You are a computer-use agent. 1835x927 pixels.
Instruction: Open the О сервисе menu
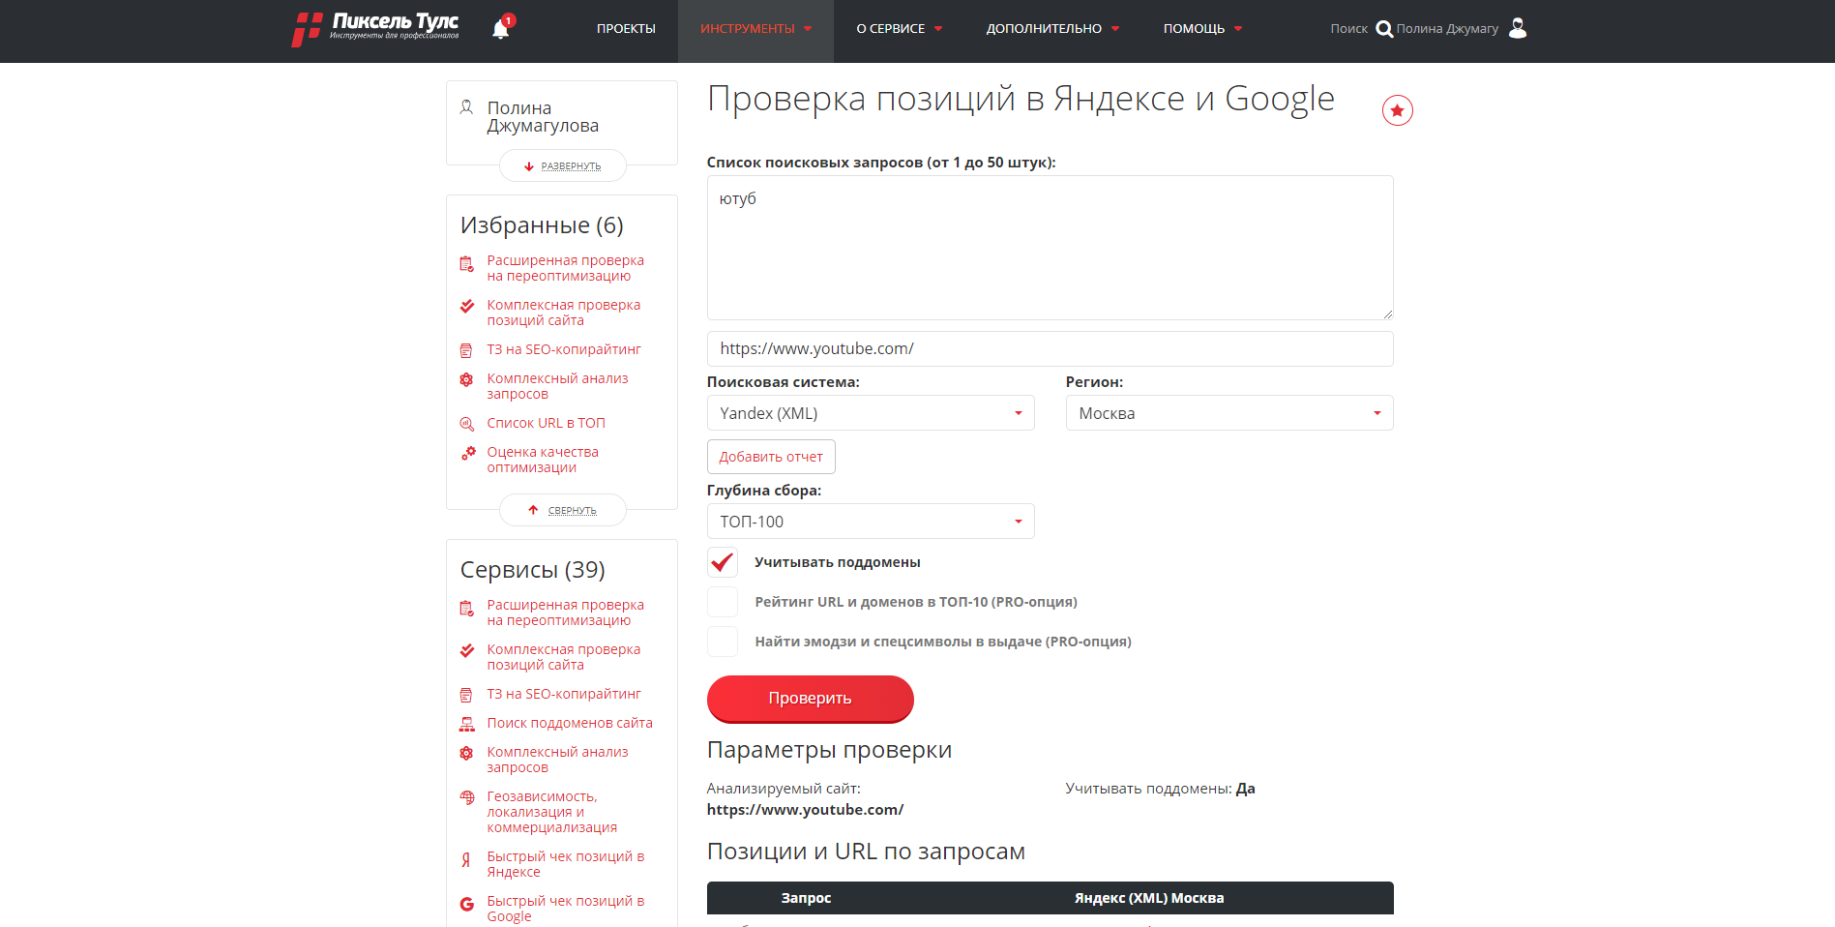point(899,29)
